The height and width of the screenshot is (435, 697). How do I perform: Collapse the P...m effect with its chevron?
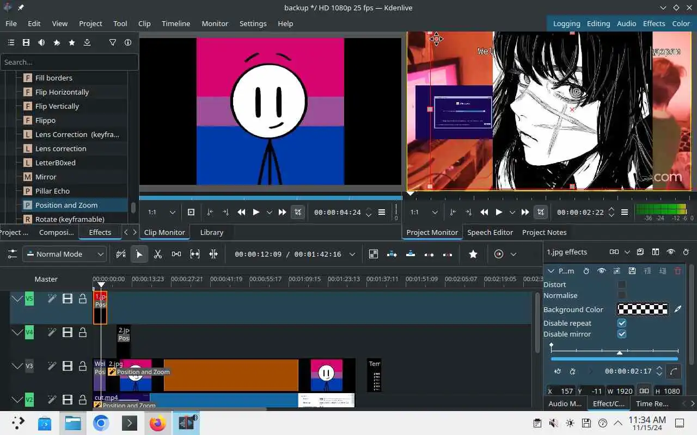tap(551, 271)
